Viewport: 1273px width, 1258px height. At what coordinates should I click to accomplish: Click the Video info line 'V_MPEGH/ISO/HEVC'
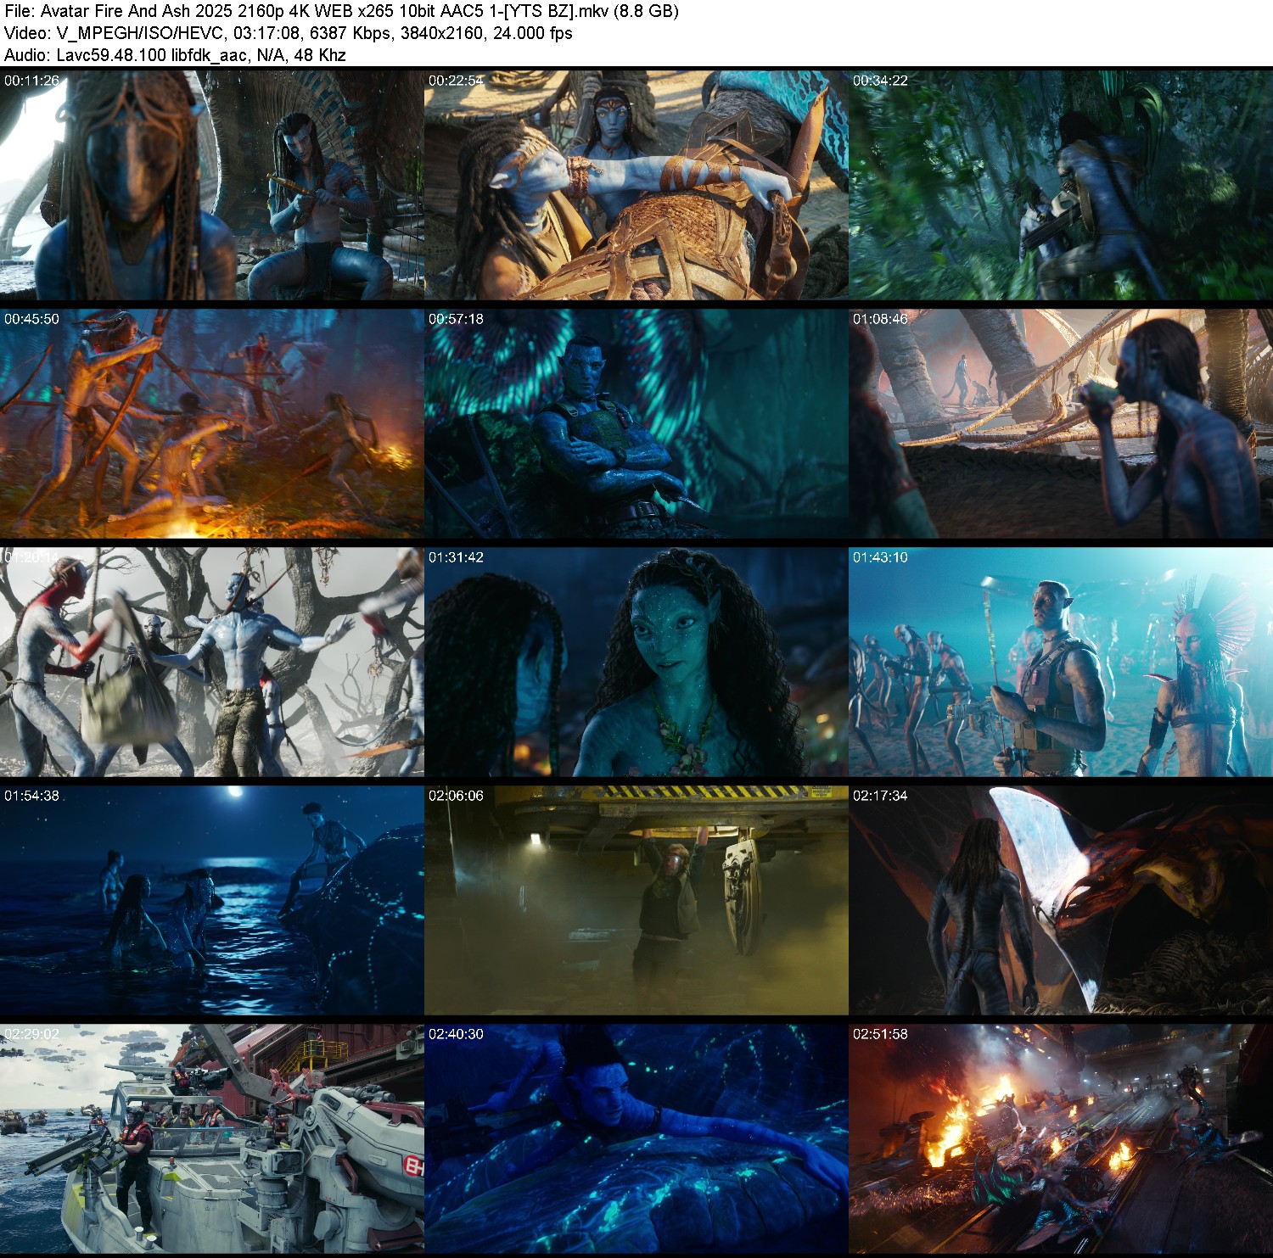pyautogui.click(x=288, y=33)
